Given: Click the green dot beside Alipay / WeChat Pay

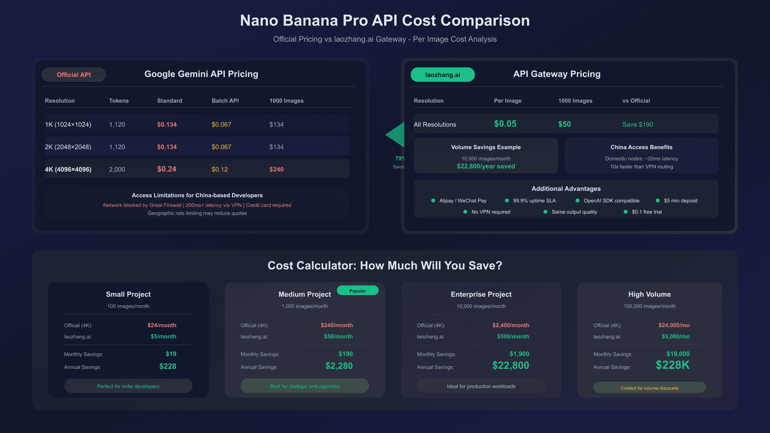Looking at the screenshot, I should click(x=433, y=200).
